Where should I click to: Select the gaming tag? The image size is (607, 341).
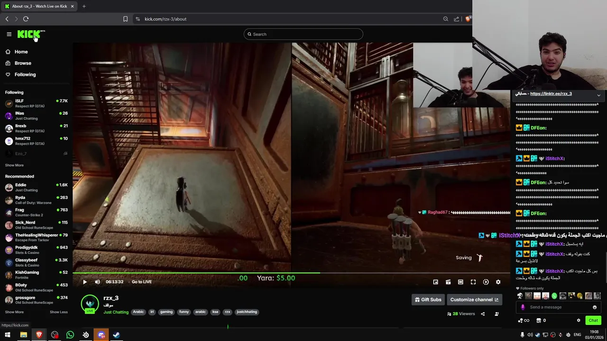166,312
